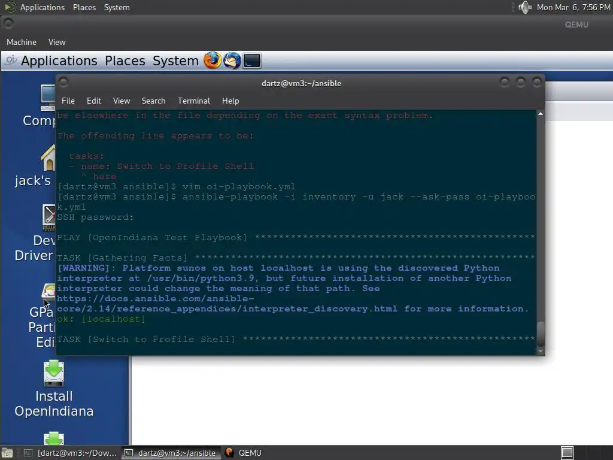Open guest Places menu in OpenIndiana panel
This screenshot has width=613, height=460.
[125, 60]
